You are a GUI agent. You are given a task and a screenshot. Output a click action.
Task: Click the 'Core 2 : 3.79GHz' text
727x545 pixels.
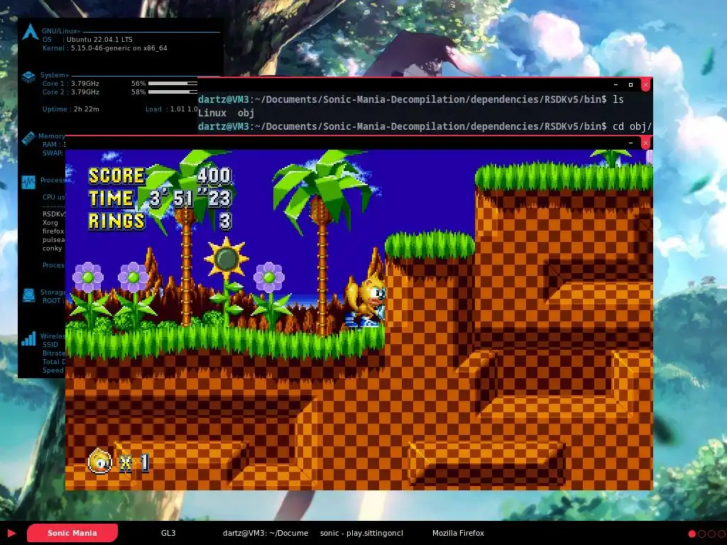click(70, 92)
